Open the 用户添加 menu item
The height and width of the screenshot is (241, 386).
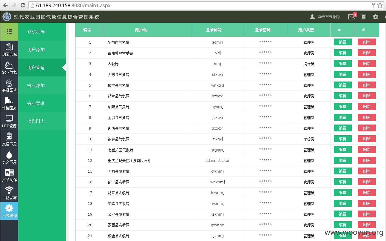(x=42, y=50)
